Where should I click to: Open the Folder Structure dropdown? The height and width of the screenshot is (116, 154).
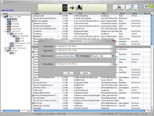(77, 56)
